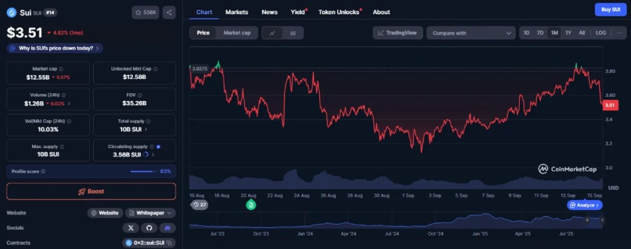
Task: Toggle LOG scale on the chart
Action: pos(600,33)
